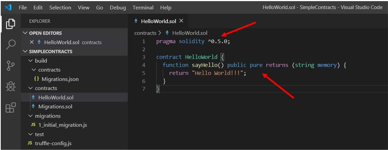388x150 pixels.
Task: Open the Explorer view in activity bar
Action: coord(10,24)
